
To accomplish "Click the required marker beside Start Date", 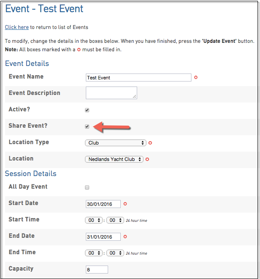I will [x=125, y=204].
